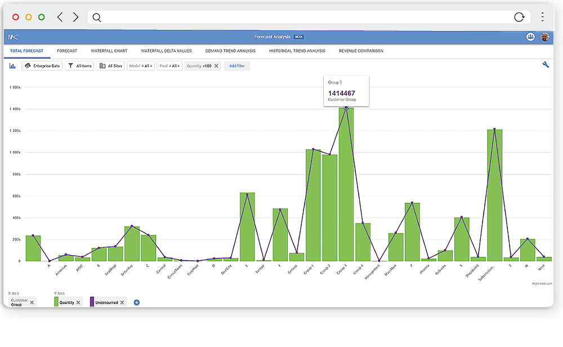
Task: Click the user group icon in header
Action: [530, 37]
